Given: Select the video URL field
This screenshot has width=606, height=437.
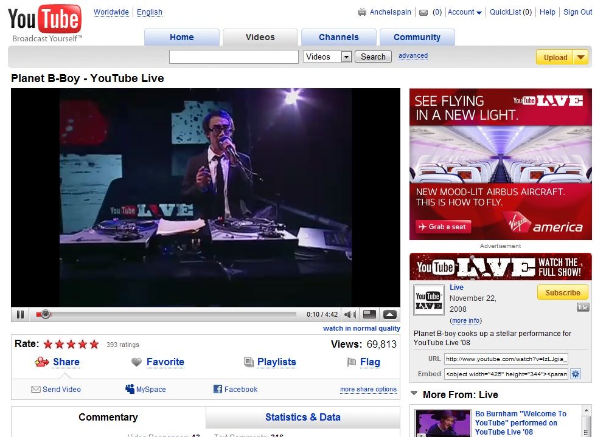Looking at the screenshot, I should pos(506,359).
